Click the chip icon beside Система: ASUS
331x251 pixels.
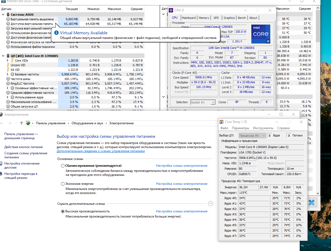[x=8, y=15]
